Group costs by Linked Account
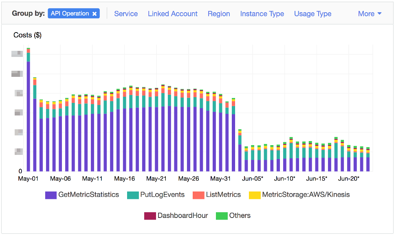The image size is (396, 235). coord(172,13)
